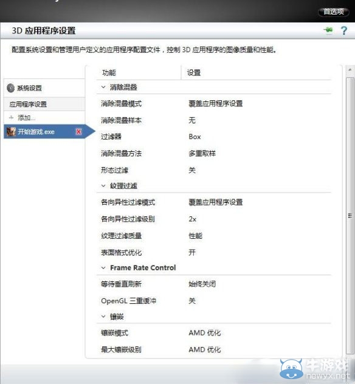The image size is (355, 384).
Task: Open 形态过滤 setting value 关
Action: point(192,170)
